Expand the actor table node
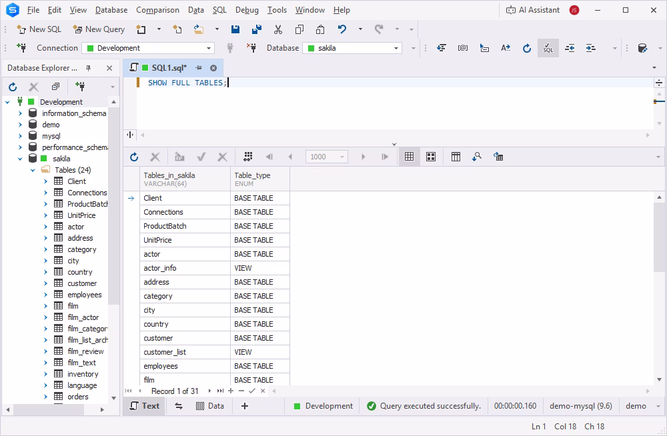 [45, 227]
